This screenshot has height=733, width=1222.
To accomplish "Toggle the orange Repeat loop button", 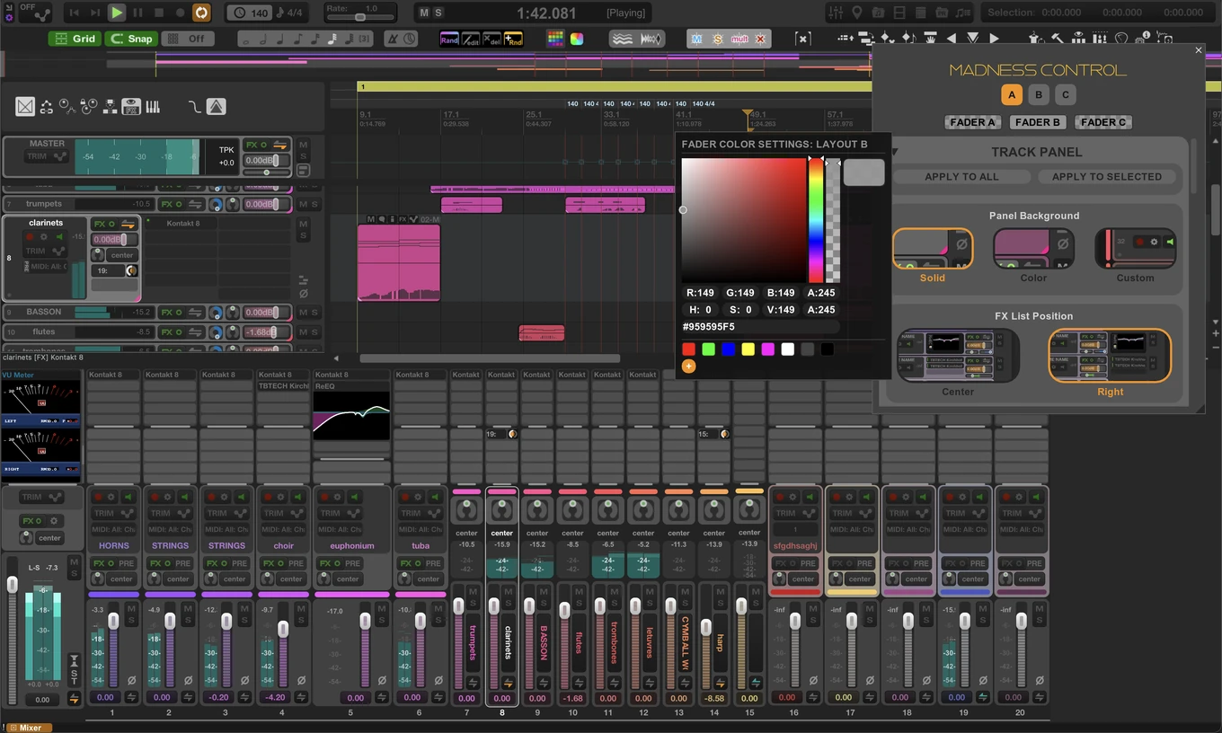I will point(201,13).
